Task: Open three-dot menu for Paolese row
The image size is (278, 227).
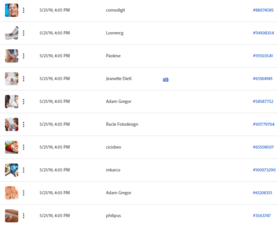Action: (23, 56)
